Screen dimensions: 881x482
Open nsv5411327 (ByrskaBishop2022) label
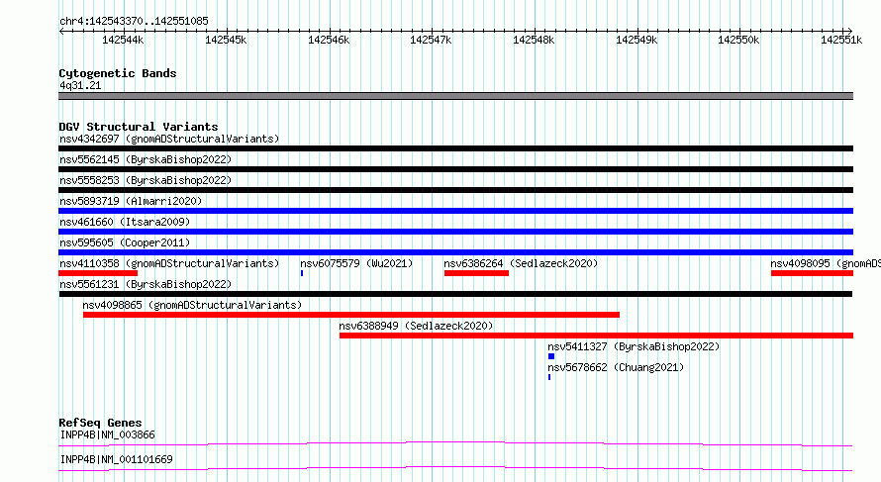tap(634, 346)
